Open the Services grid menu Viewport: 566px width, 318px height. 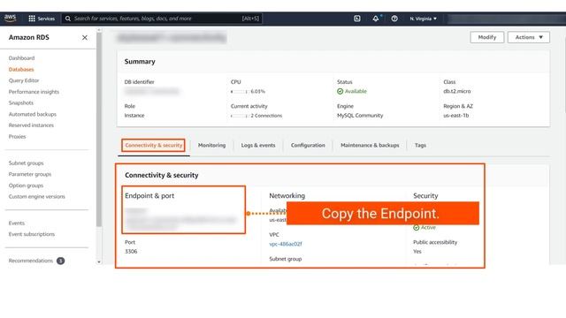tap(42, 19)
